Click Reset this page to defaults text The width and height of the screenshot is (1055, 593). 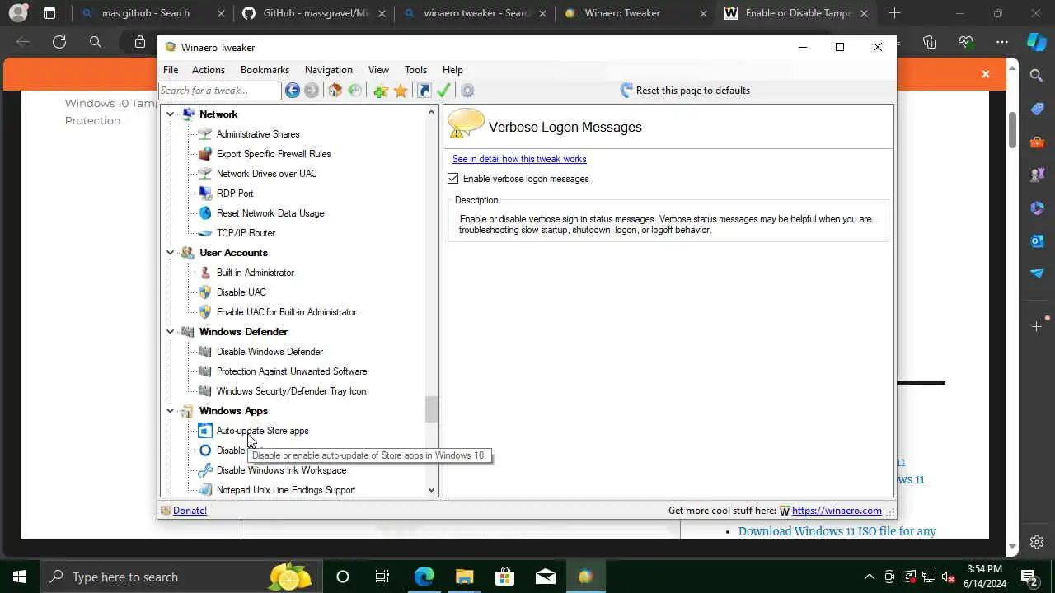[x=693, y=91]
